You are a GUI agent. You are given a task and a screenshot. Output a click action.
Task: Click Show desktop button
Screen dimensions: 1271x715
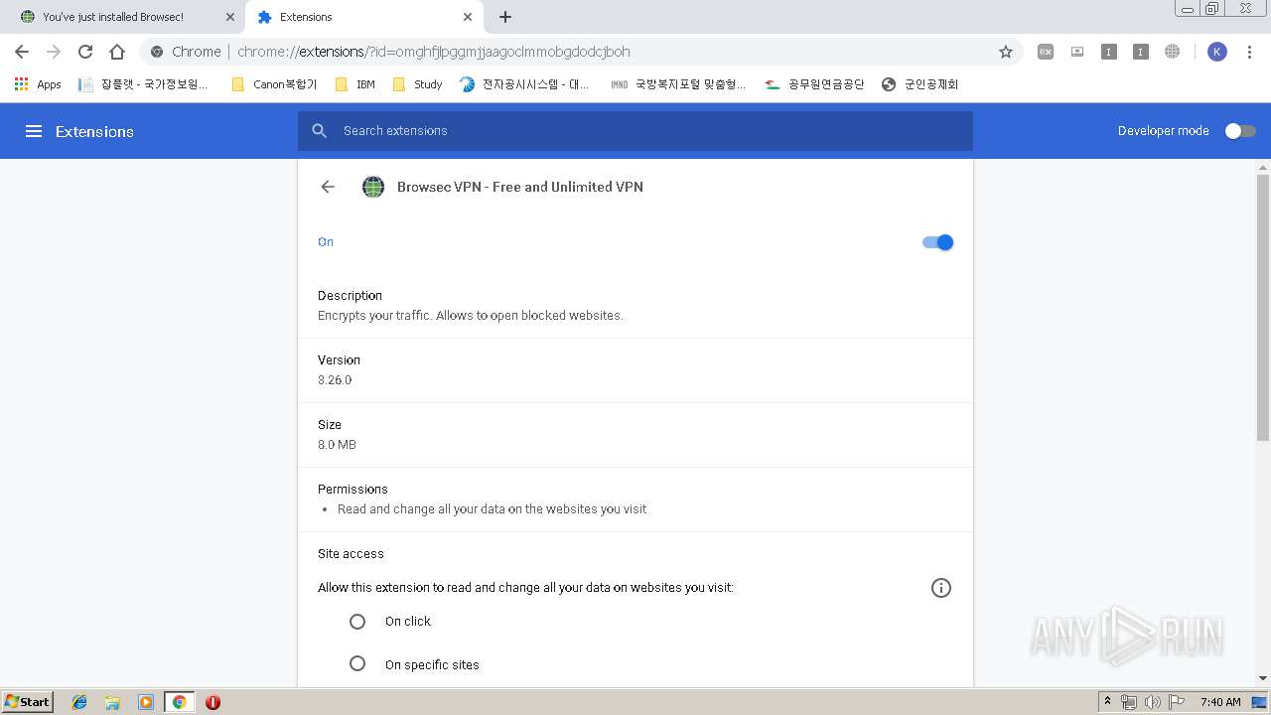[x=1260, y=702]
